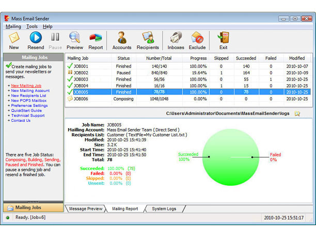Open the Preference Settings link
This screenshot has width=316, height=237.
tap(29, 106)
